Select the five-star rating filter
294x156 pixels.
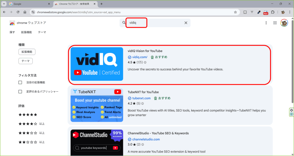tap(28, 115)
